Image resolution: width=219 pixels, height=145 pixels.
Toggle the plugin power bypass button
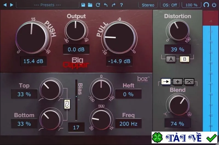pos(214,5)
